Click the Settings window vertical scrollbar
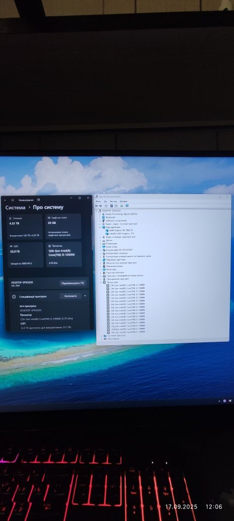234x521 pixels. tap(92, 233)
